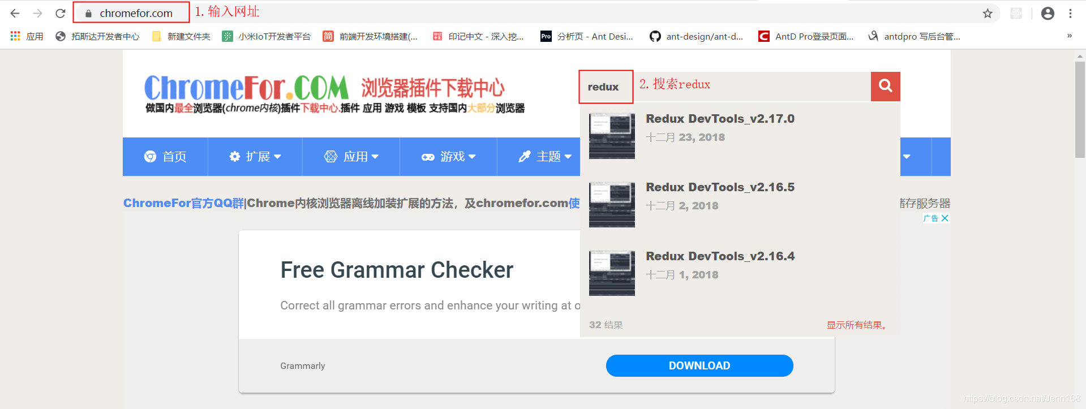Bookmark this page with the star icon
The height and width of the screenshot is (409, 1086).
[x=988, y=13]
